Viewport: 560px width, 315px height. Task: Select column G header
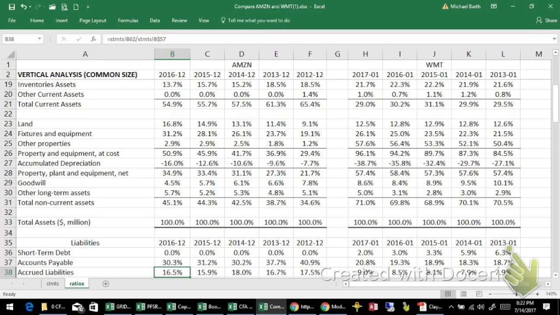(337, 54)
